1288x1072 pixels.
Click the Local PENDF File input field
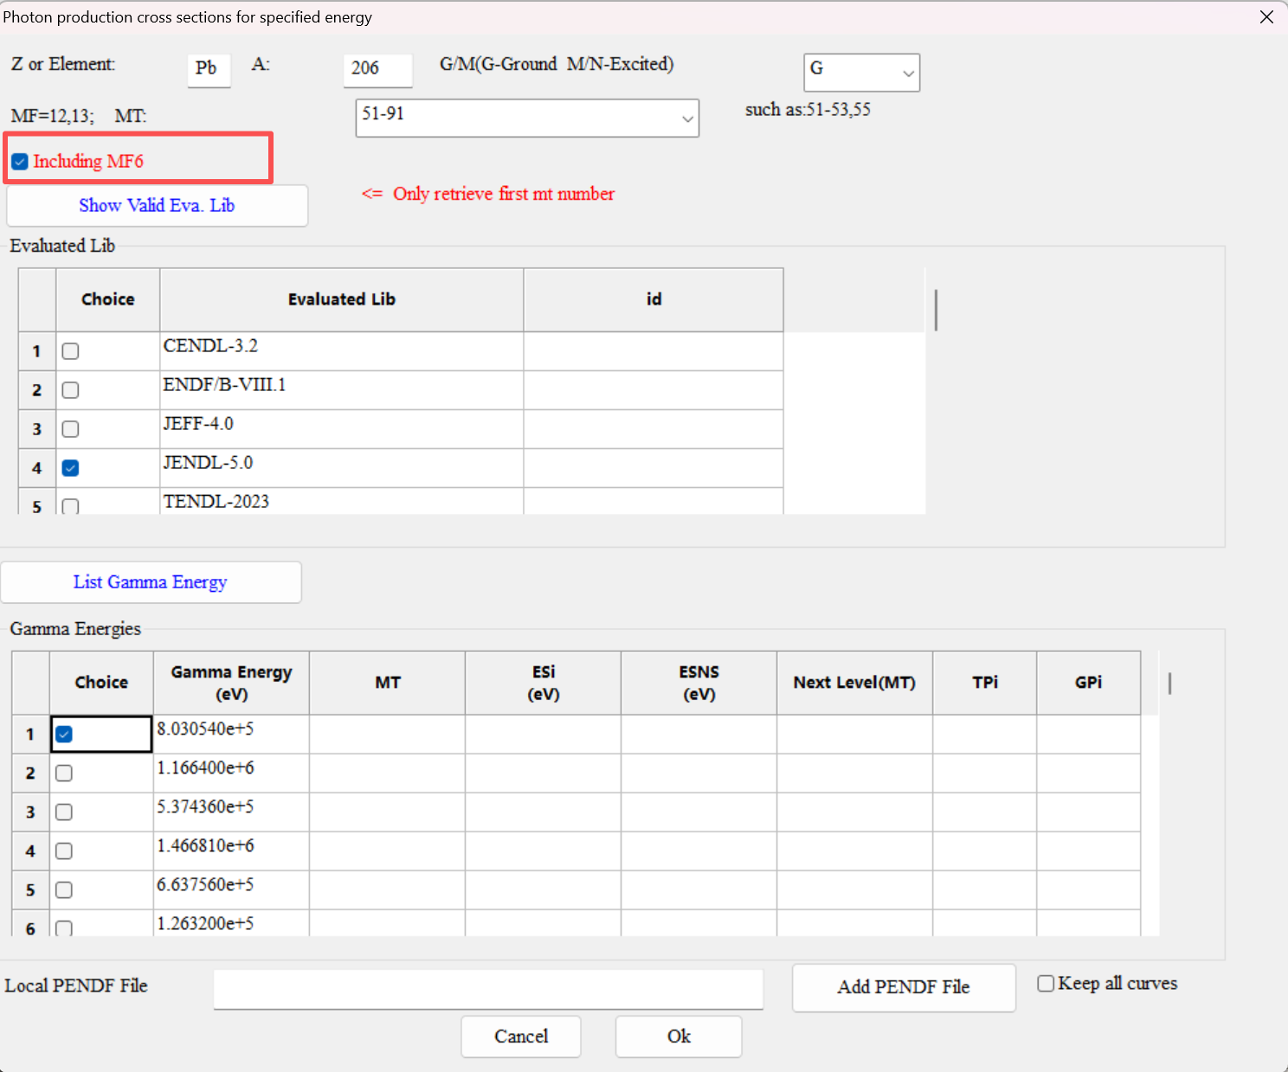(487, 988)
